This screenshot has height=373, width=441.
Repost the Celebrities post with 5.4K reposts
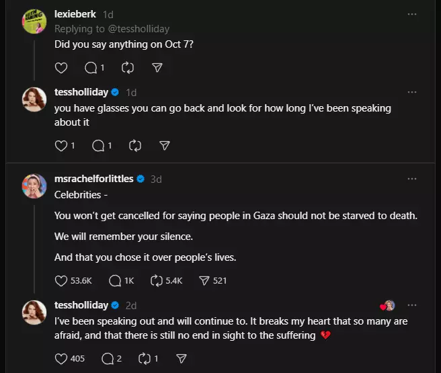pyautogui.click(x=167, y=280)
